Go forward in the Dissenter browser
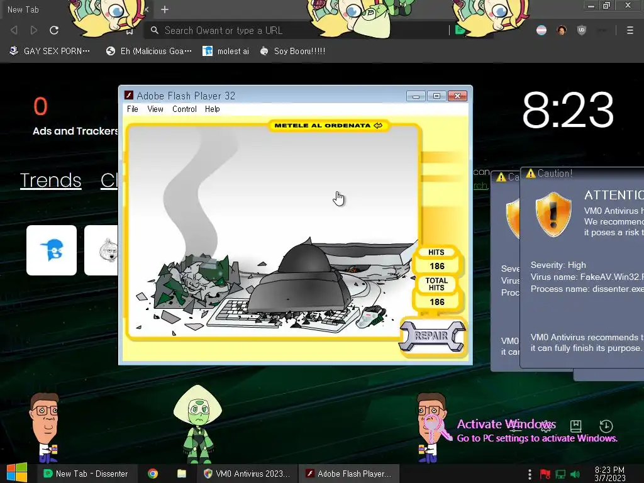This screenshot has height=483, width=644. point(34,30)
